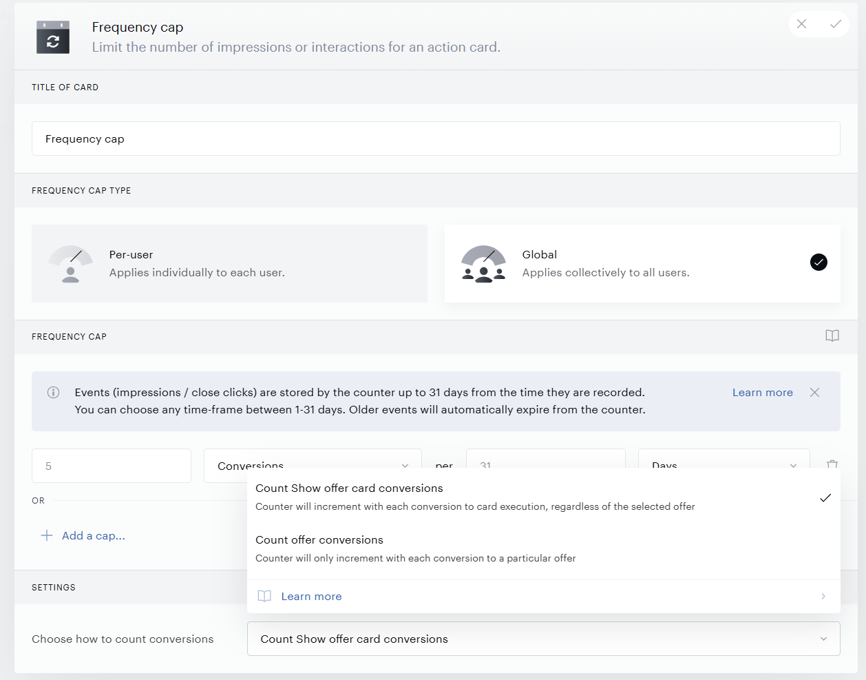This screenshot has height=680, width=866.
Task: Click the 'Limit the number of impressions' subtitle
Action: [x=297, y=48]
